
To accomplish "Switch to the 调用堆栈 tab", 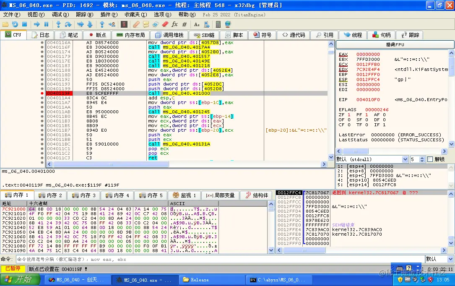I will 169,35.
